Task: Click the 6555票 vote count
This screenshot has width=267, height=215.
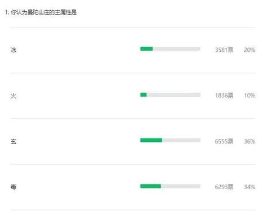Action: click(x=224, y=141)
